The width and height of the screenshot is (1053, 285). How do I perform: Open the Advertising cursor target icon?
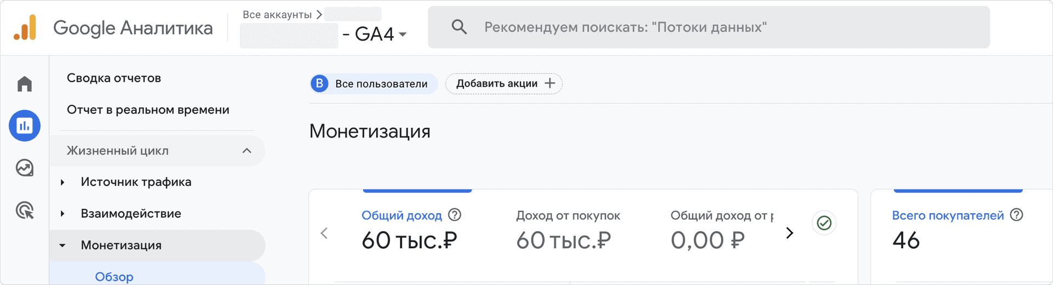[x=25, y=210]
